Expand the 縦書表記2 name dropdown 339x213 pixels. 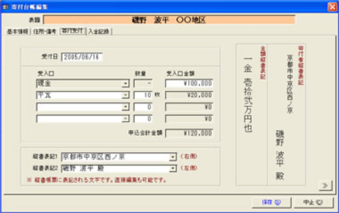[x=172, y=168]
